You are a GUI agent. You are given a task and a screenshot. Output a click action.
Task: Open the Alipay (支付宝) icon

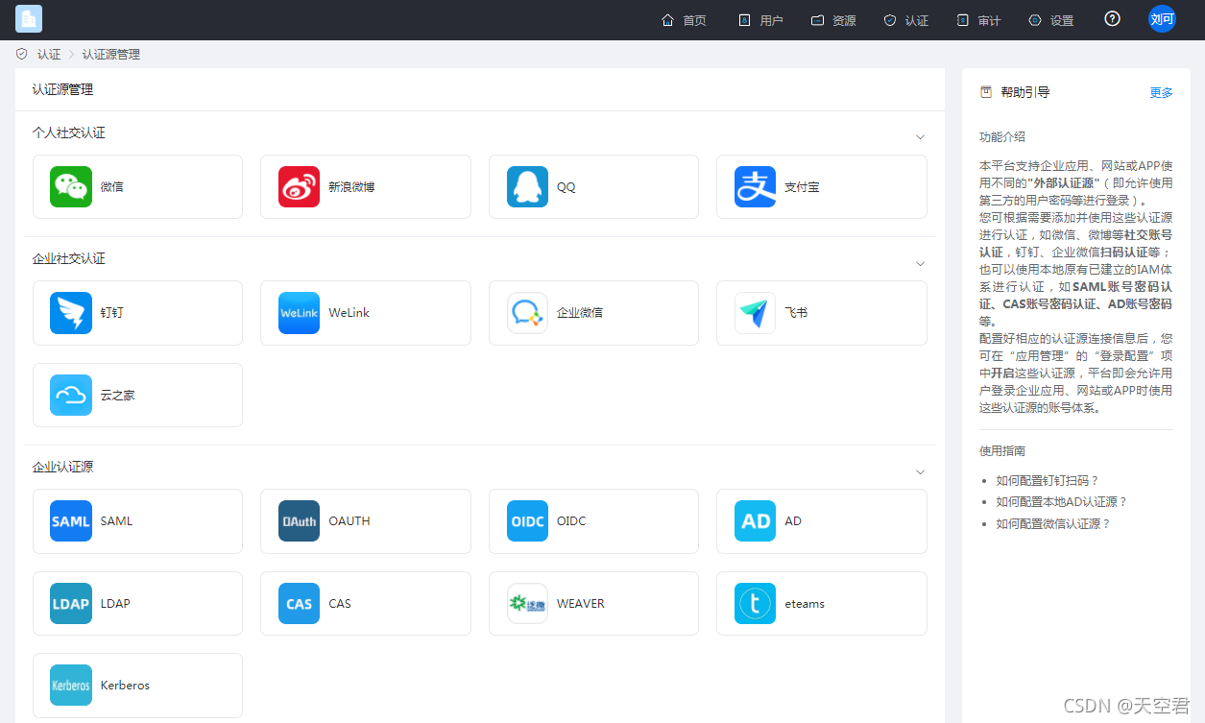pyautogui.click(x=755, y=187)
